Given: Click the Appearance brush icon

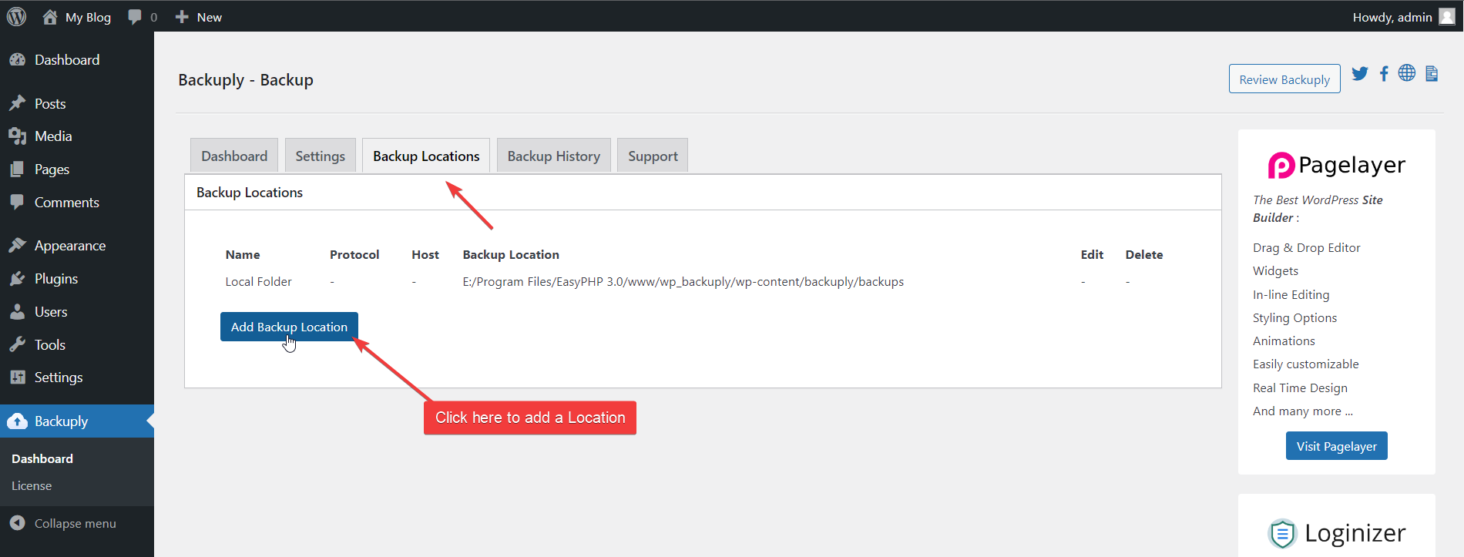Looking at the screenshot, I should 17,245.
